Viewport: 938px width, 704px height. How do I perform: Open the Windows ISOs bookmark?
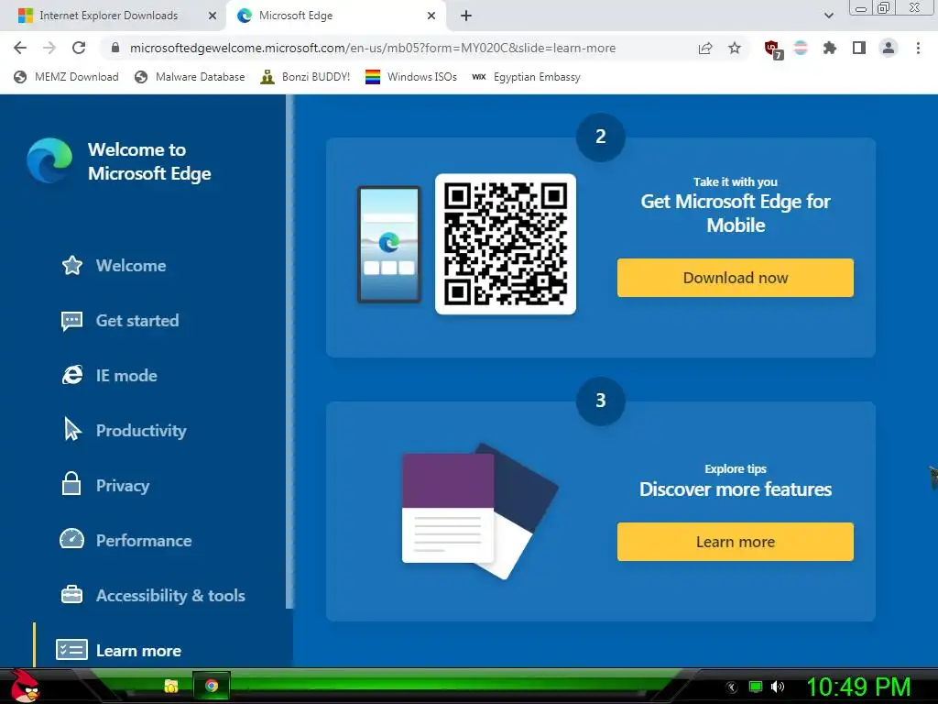pyautogui.click(x=411, y=77)
